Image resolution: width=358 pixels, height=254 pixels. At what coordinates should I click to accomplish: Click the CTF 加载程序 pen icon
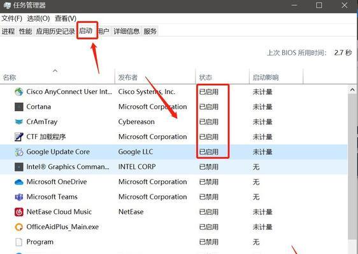(x=19, y=137)
